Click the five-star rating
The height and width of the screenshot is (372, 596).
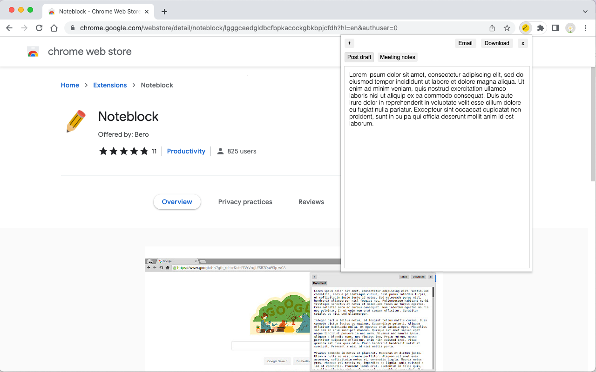click(x=123, y=151)
